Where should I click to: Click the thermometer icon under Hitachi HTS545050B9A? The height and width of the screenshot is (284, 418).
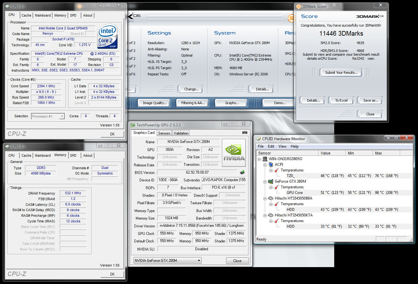coord(276,204)
